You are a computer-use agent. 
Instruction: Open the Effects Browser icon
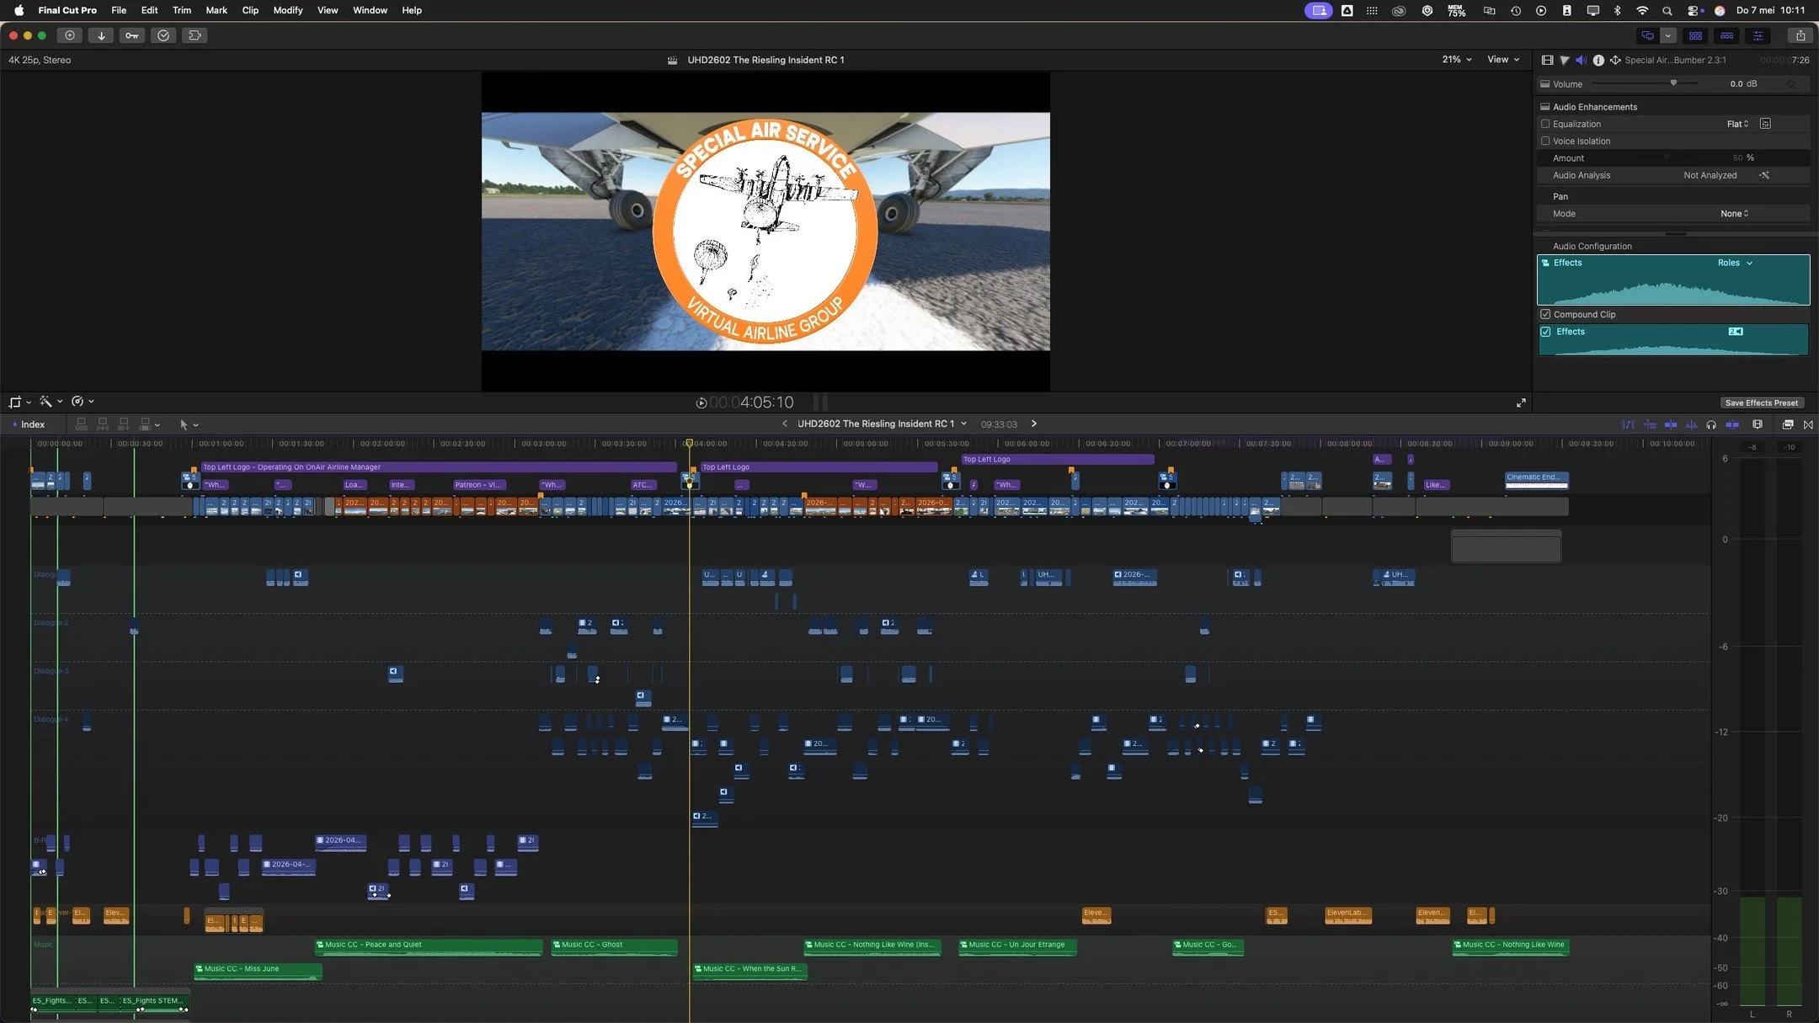click(x=1788, y=424)
